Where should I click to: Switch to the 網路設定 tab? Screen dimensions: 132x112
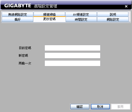click(113, 19)
